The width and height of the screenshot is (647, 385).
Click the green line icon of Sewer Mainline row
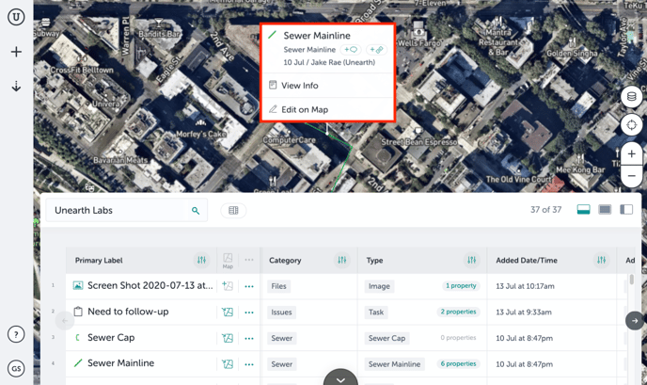(78, 363)
